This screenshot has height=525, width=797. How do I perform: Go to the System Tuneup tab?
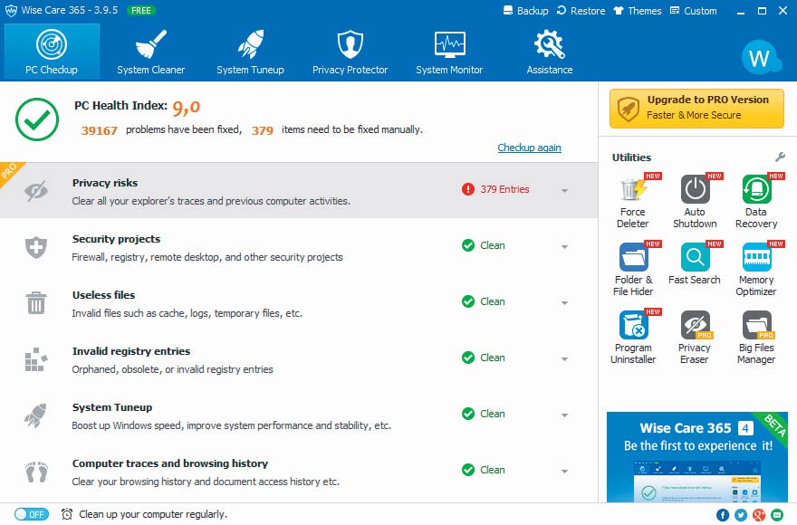(250, 52)
